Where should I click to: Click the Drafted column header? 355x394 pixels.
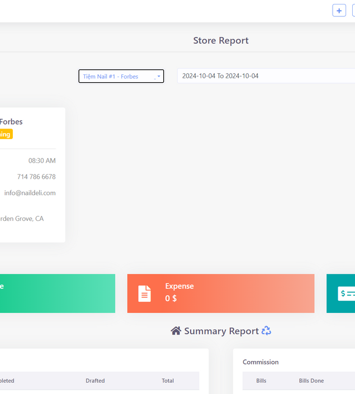95,381
